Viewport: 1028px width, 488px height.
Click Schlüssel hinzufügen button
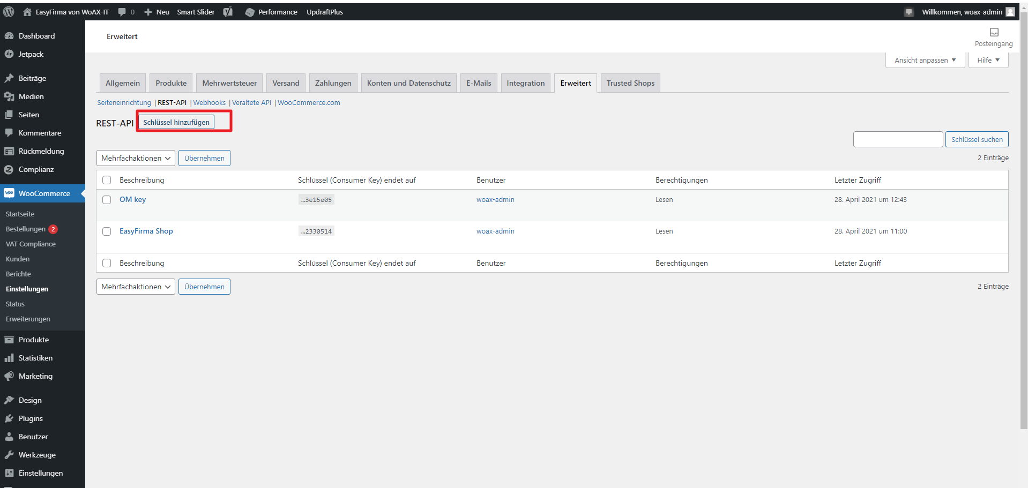(176, 122)
